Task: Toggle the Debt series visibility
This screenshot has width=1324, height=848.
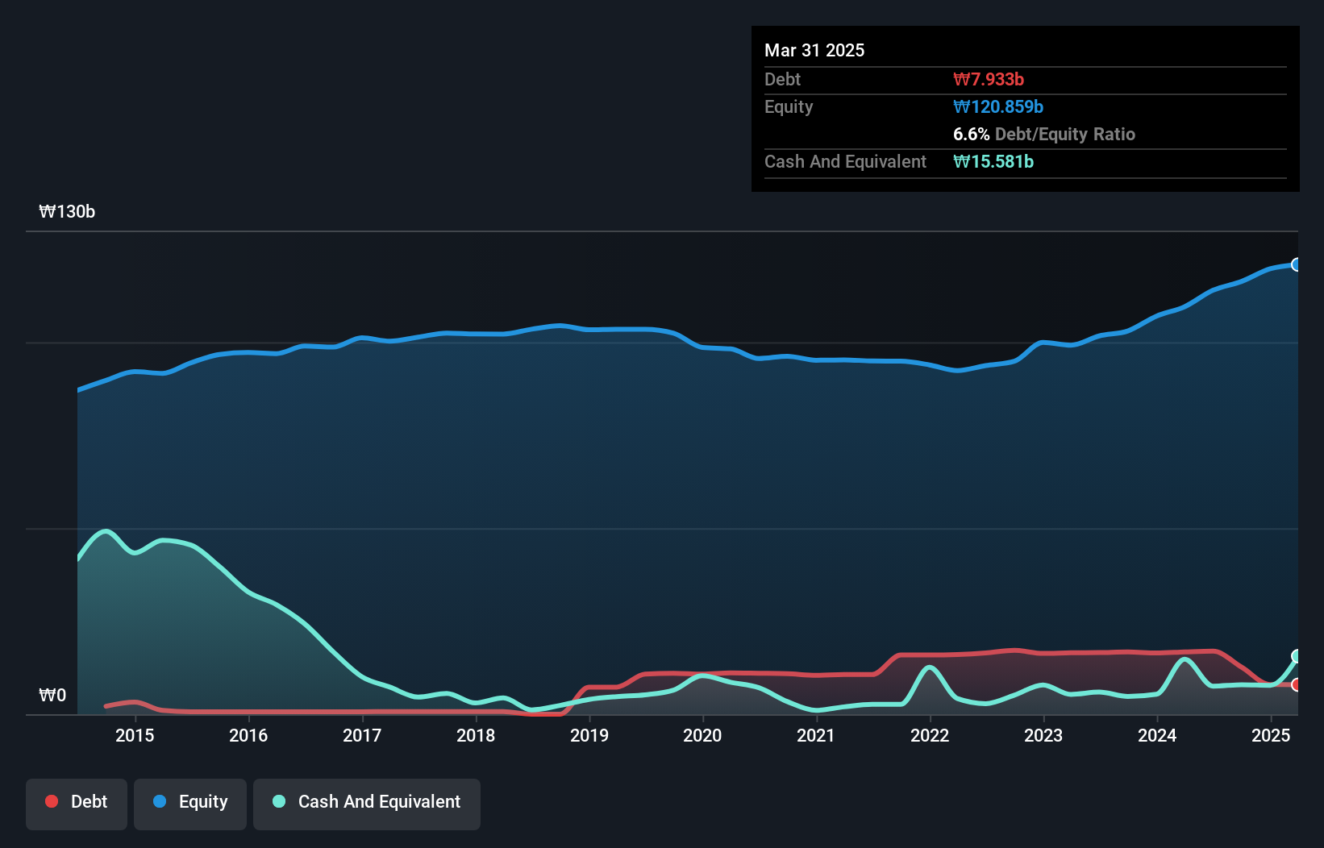Action: [77, 802]
